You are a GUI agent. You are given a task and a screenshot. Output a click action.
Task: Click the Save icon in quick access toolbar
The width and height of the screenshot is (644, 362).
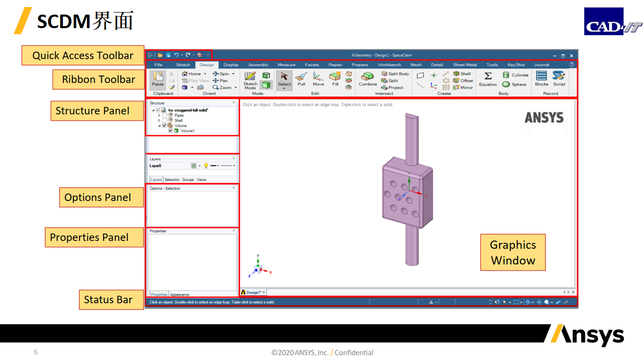(x=168, y=55)
